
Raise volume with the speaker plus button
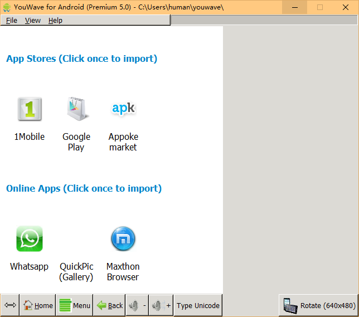click(x=161, y=305)
